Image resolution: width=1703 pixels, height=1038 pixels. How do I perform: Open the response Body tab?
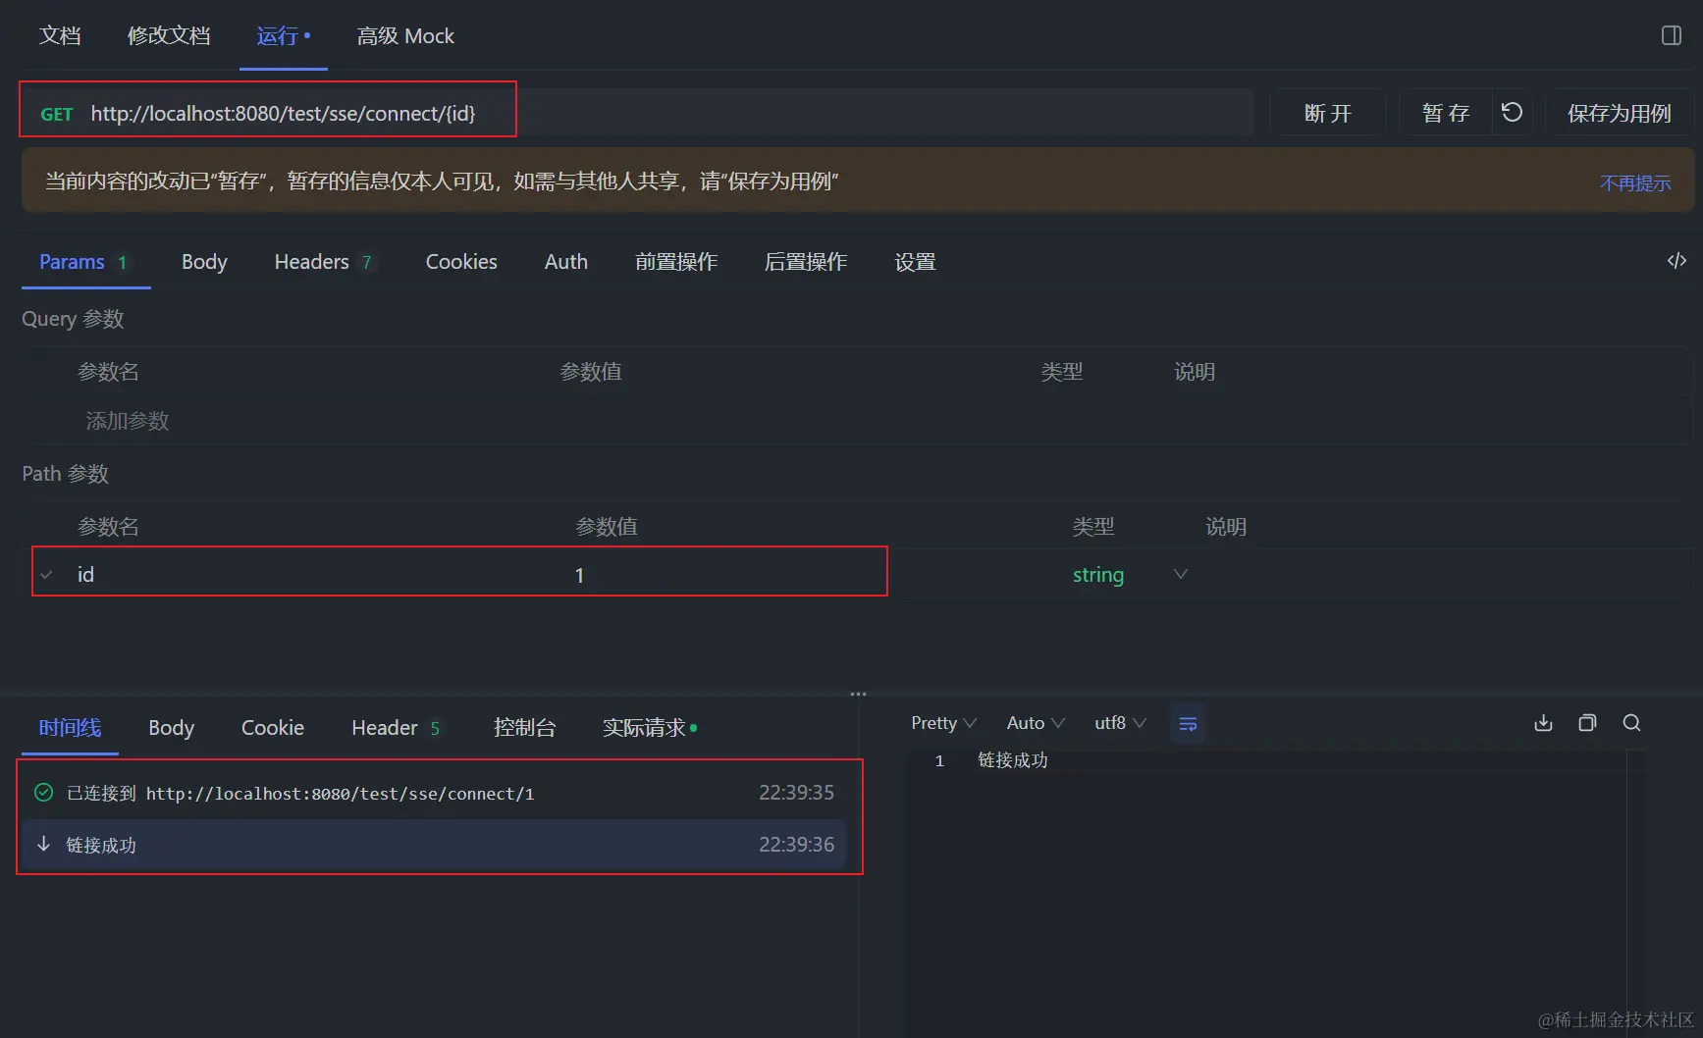click(x=171, y=728)
